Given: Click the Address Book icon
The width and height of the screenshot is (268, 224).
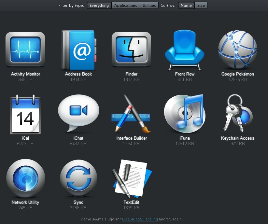Looking at the screenshot, I should tap(79, 50).
